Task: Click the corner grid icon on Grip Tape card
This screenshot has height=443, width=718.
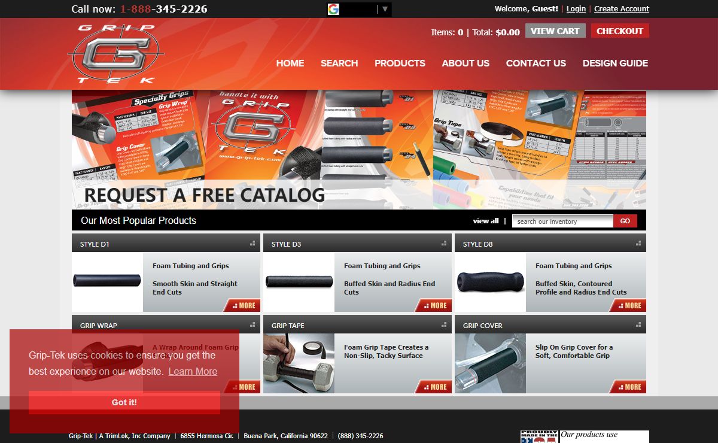Action: (444, 324)
